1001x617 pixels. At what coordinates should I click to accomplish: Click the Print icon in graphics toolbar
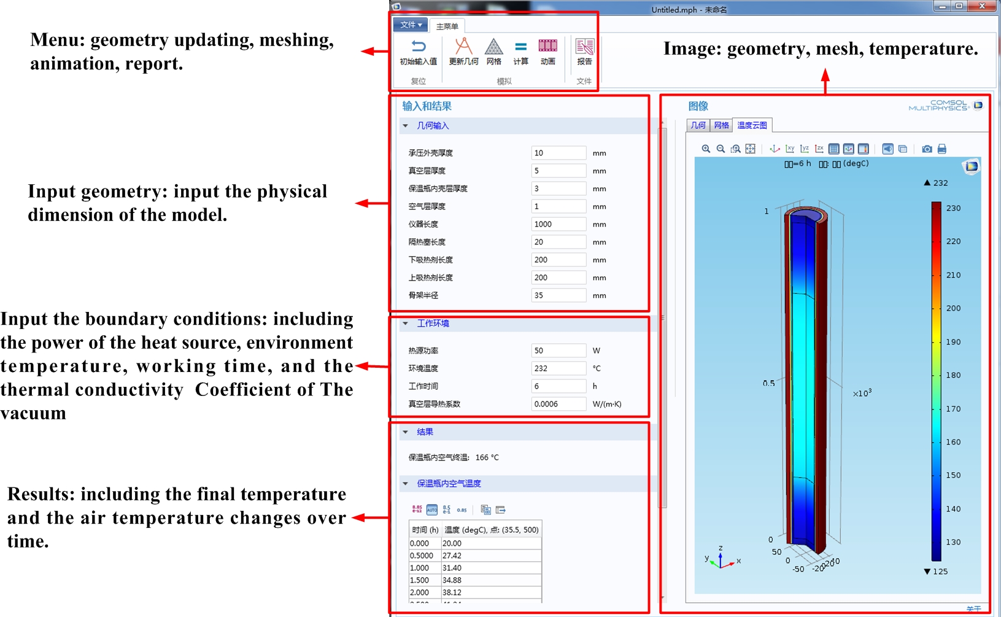tap(941, 149)
